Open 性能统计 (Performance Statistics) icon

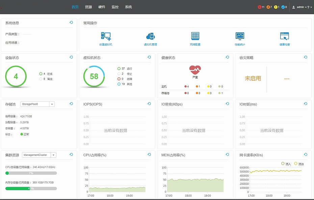[240, 35]
